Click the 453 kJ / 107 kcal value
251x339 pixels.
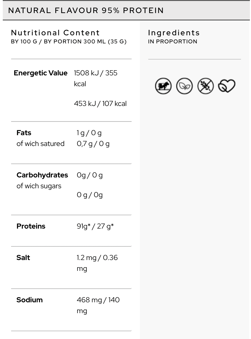(100, 104)
